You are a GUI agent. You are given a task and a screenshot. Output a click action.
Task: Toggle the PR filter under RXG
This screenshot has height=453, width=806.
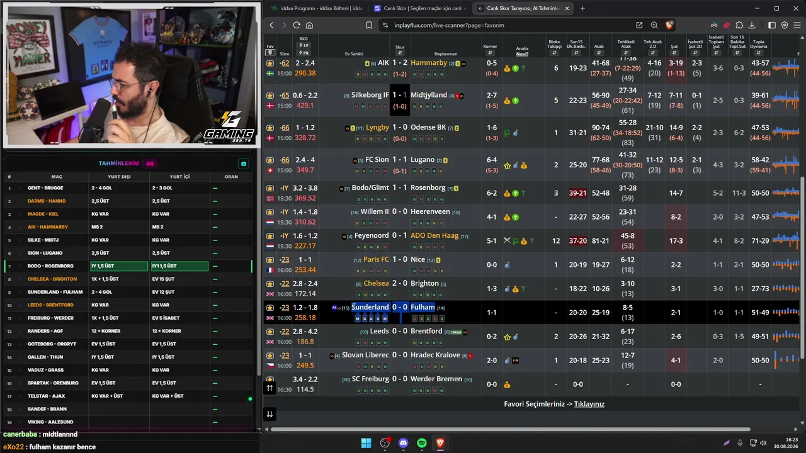coord(304,53)
